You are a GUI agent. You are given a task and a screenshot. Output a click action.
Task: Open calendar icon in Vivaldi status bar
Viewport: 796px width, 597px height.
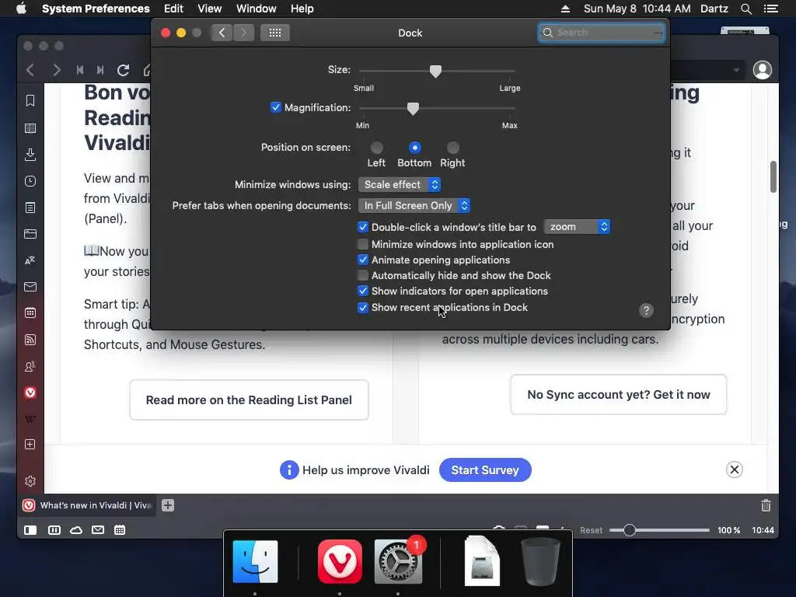(120, 530)
